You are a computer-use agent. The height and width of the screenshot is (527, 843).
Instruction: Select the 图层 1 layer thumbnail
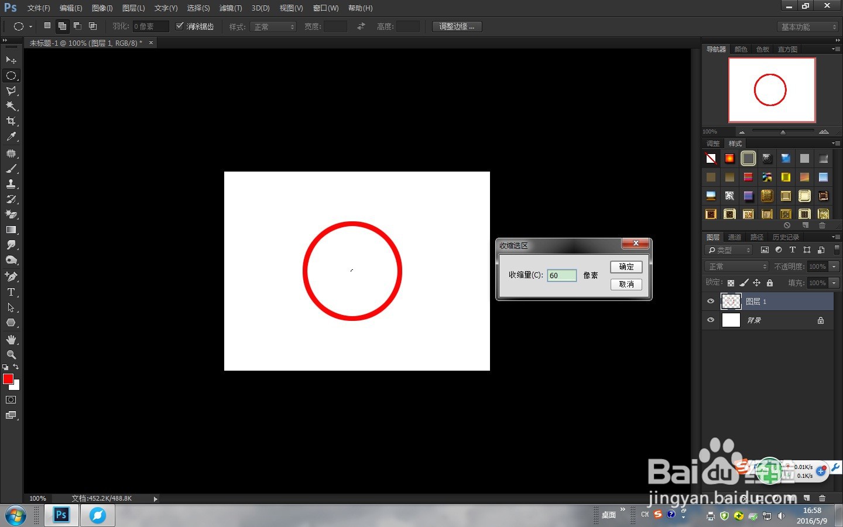click(731, 301)
